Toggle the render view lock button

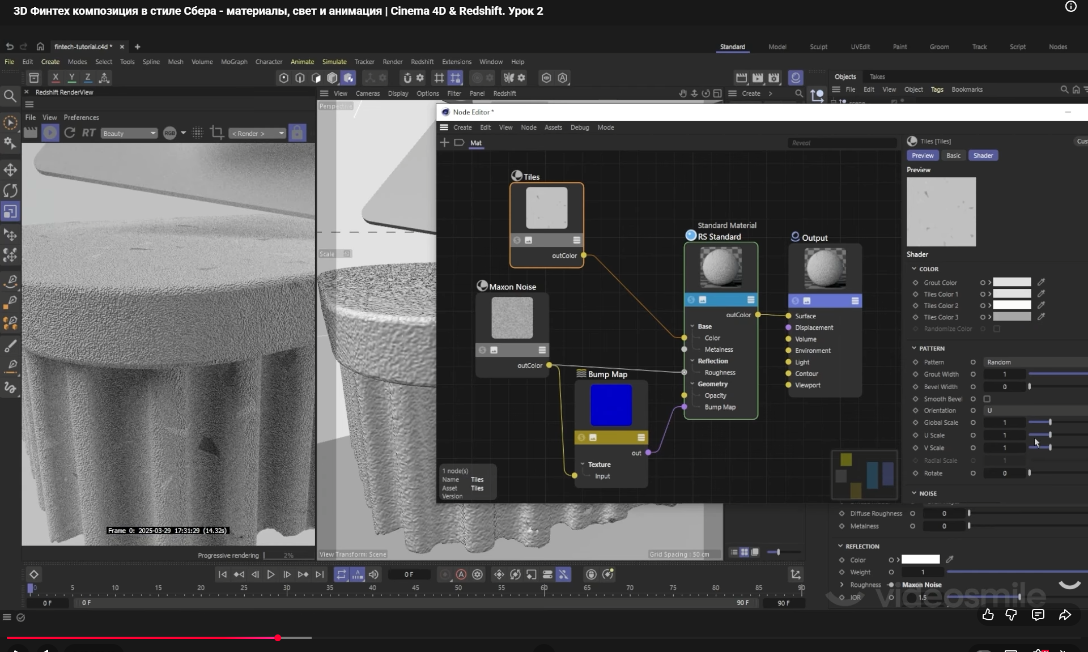click(x=297, y=133)
